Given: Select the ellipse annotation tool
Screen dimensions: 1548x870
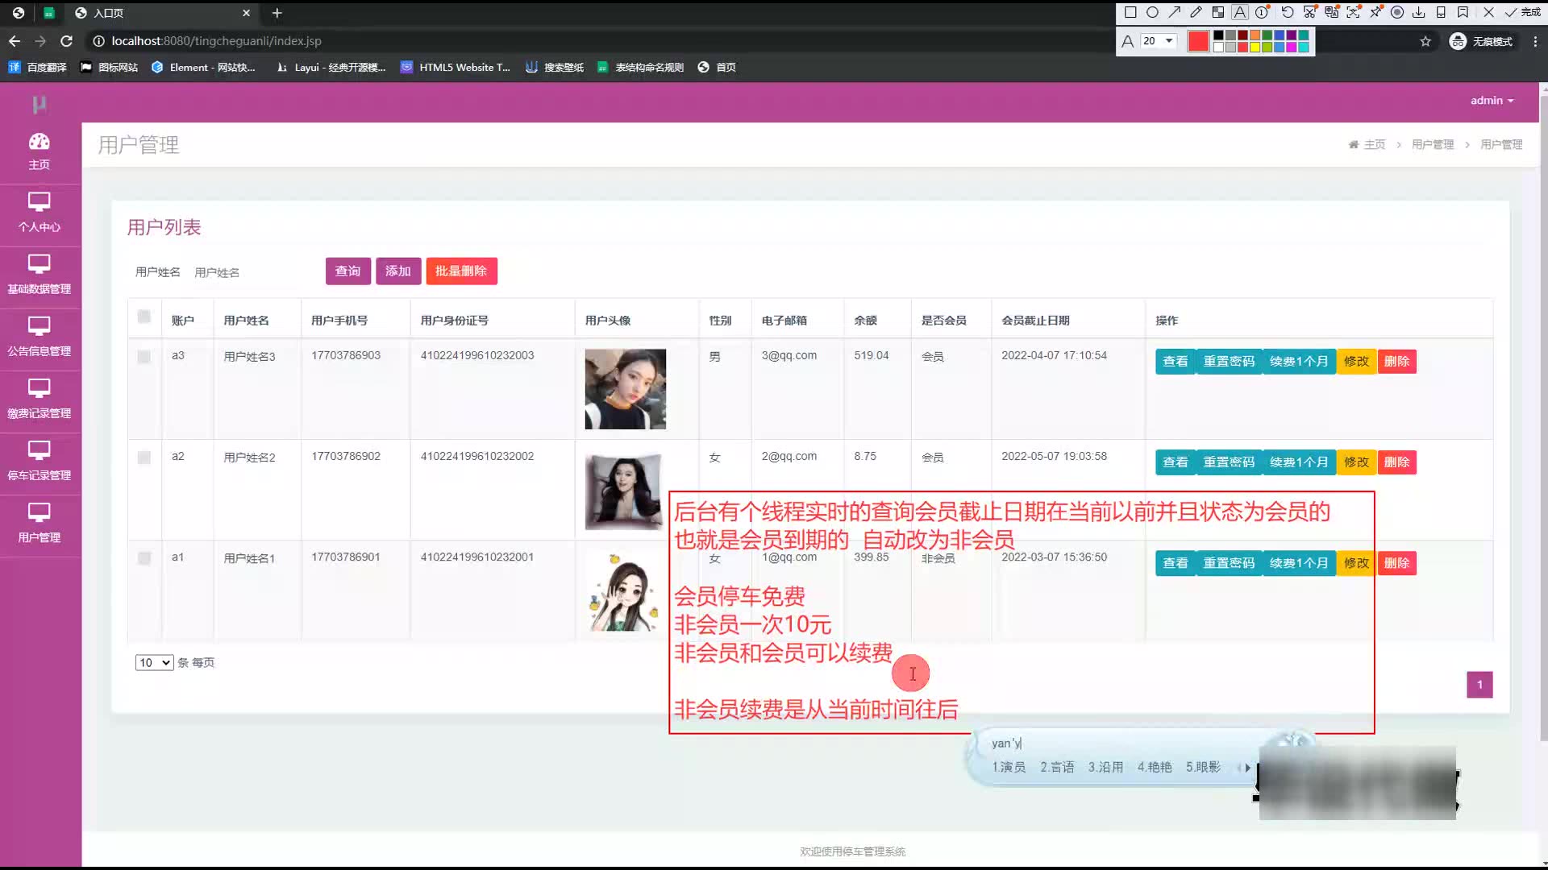Looking at the screenshot, I should (1152, 12).
